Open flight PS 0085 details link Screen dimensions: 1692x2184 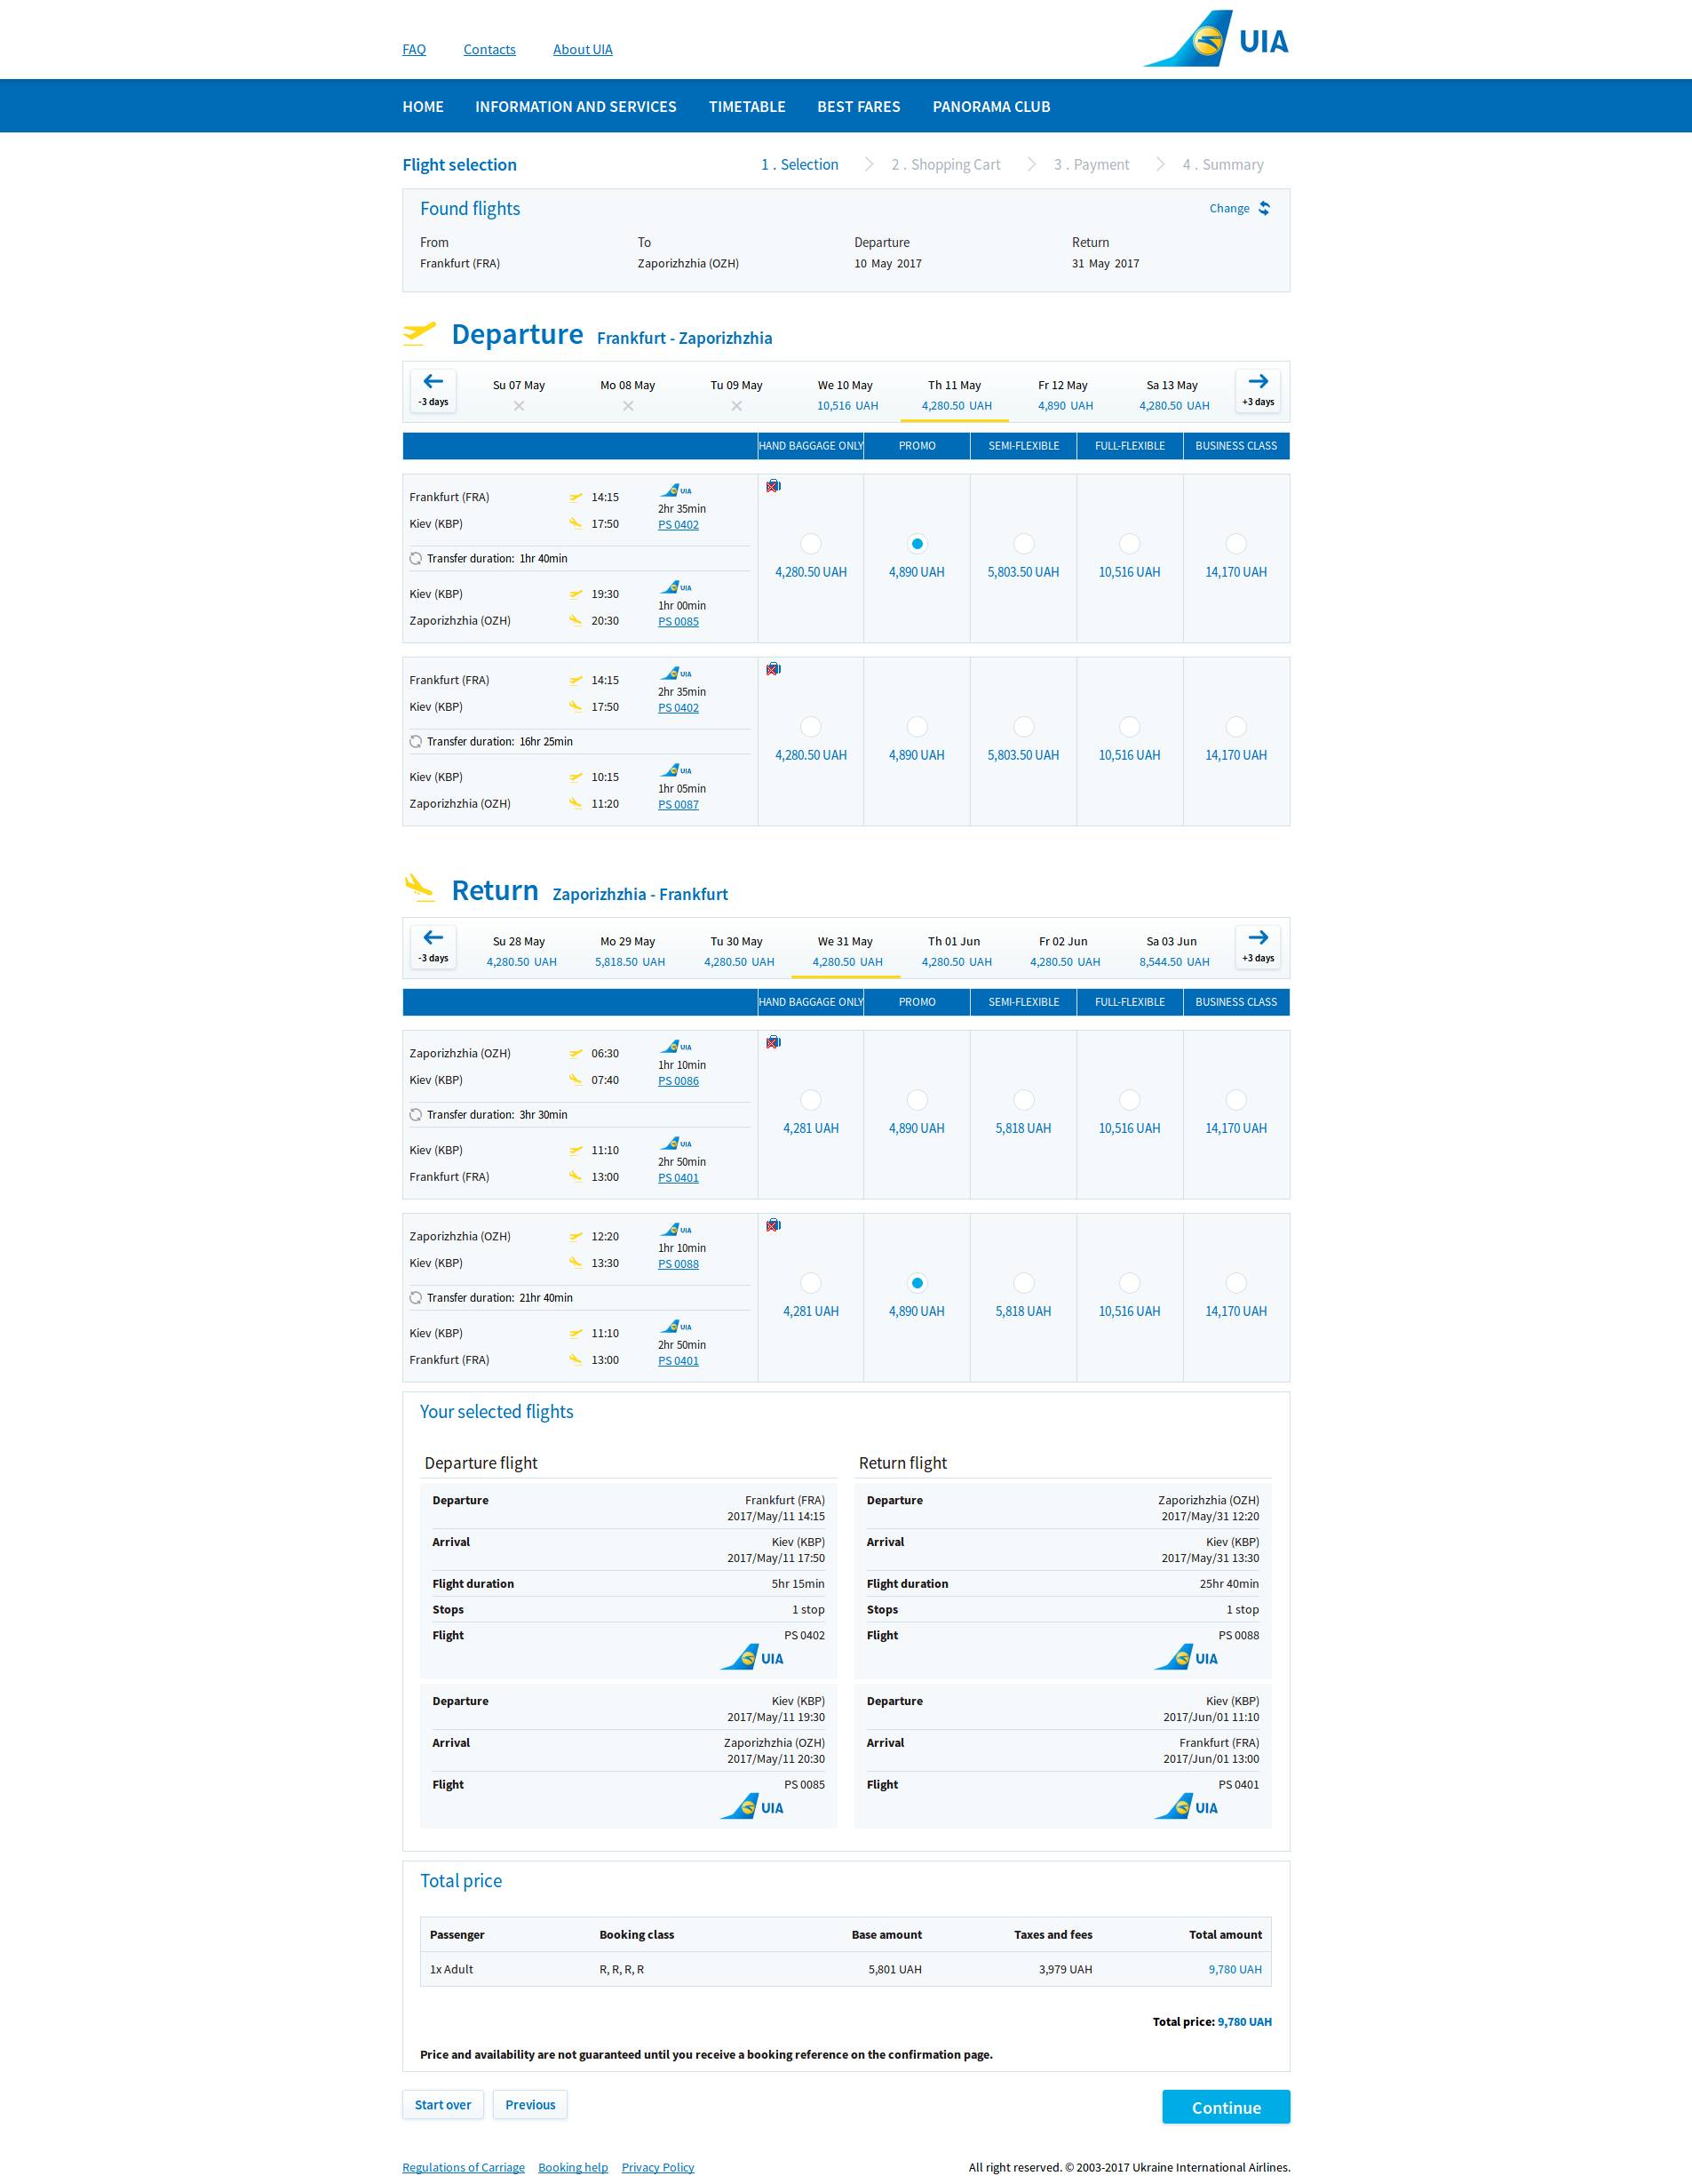(678, 621)
